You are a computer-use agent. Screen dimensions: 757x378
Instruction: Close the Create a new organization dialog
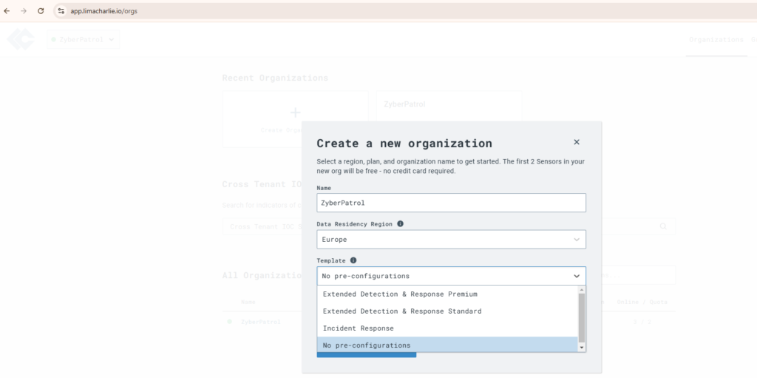pyautogui.click(x=576, y=142)
